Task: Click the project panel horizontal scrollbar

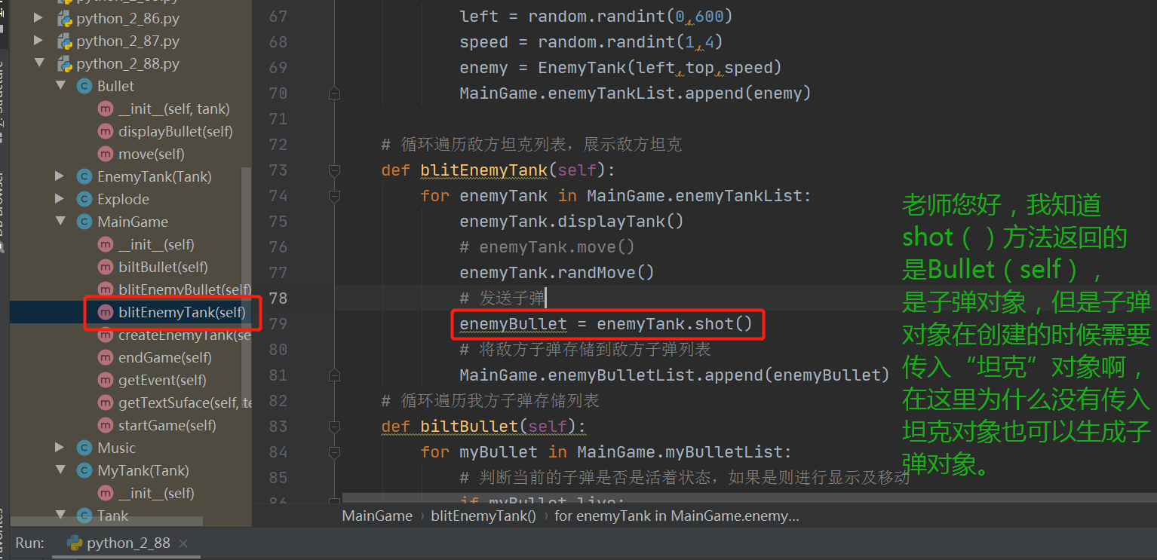Action: [x=106, y=522]
